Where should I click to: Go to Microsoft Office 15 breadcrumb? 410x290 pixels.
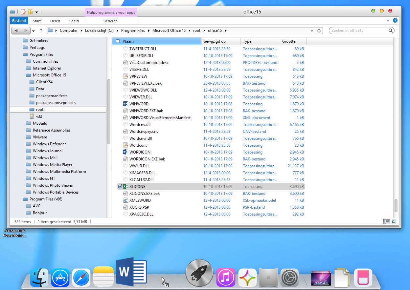[x=169, y=31]
